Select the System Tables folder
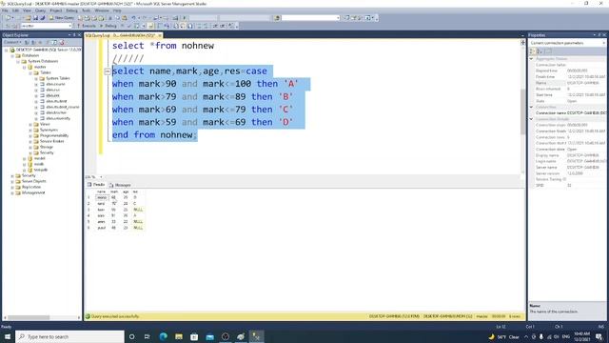The image size is (609, 343). click(x=58, y=78)
